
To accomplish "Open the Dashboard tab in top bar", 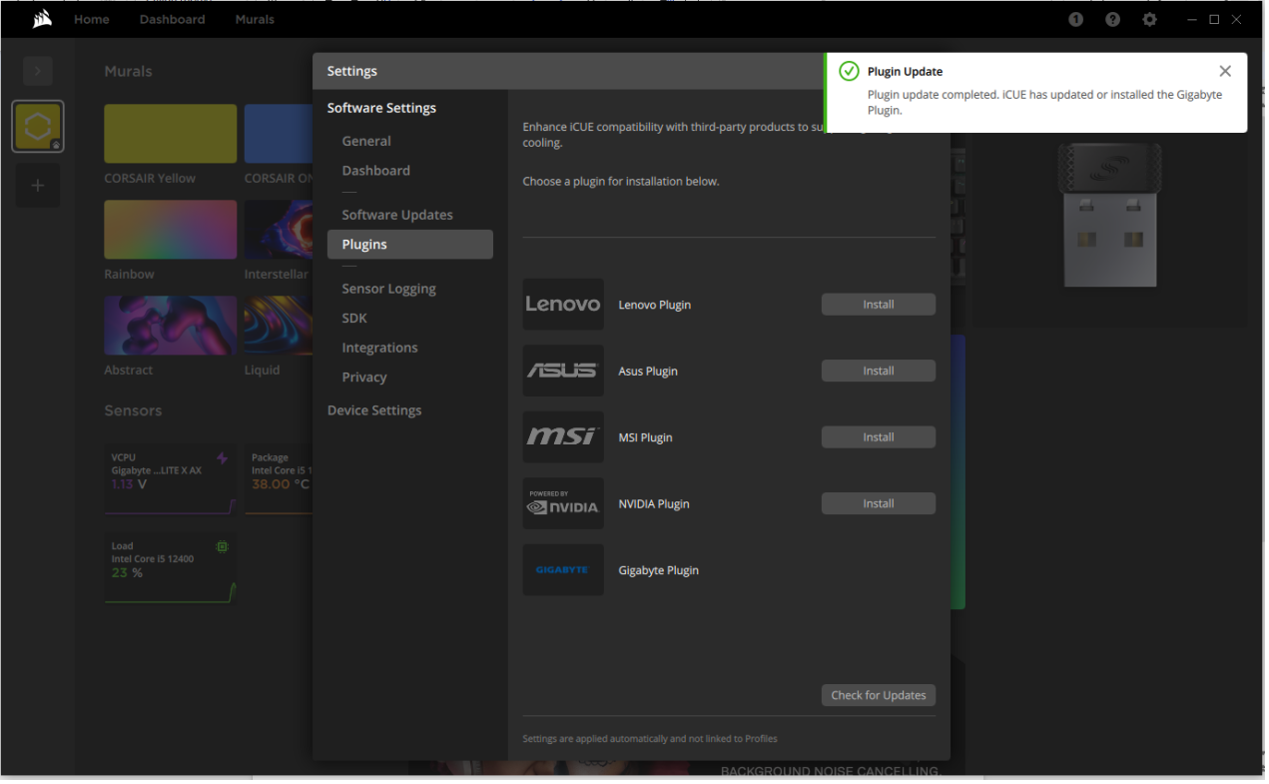I will point(173,19).
